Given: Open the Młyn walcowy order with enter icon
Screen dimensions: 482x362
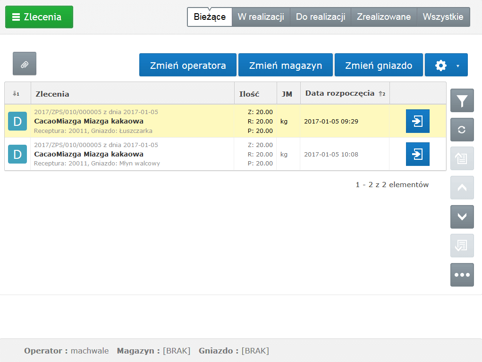Looking at the screenshot, I should tap(418, 154).
